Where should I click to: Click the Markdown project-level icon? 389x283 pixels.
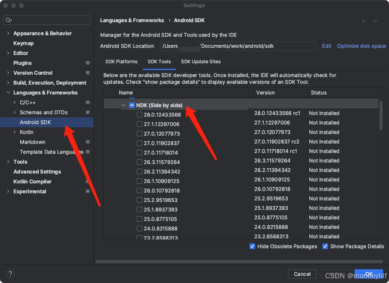click(x=88, y=142)
